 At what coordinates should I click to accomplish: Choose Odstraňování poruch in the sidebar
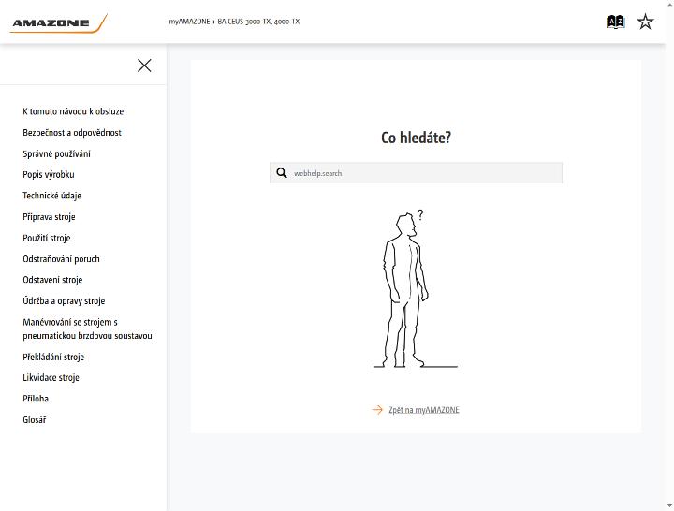point(61,258)
